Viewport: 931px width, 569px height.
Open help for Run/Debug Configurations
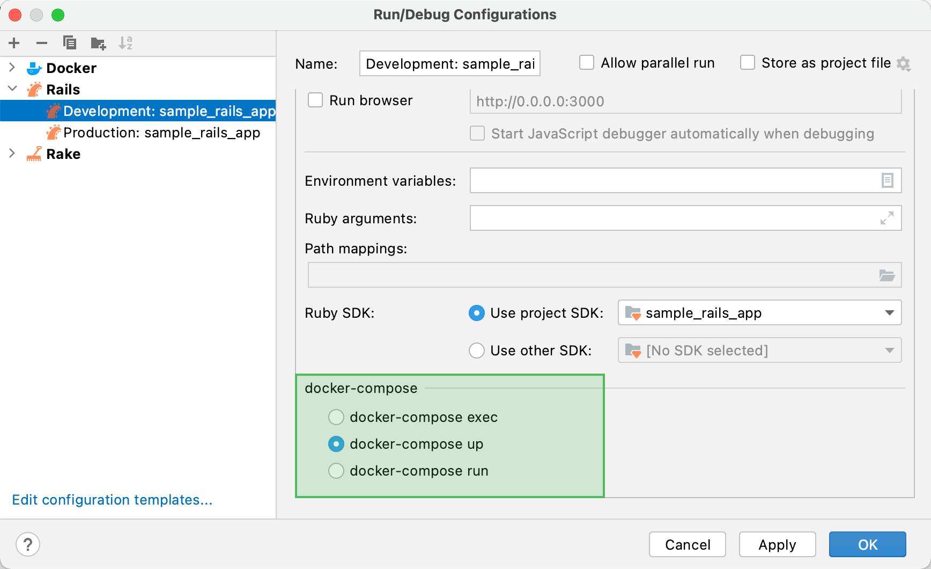28,544
